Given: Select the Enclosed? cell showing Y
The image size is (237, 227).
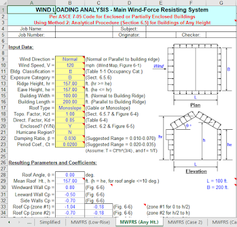Looking at the screenshot, I should [x=70, y=126].
